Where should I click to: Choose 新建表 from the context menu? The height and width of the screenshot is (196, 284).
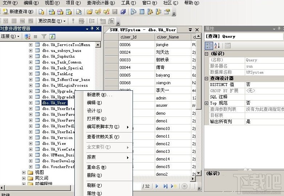tap(100, 95)
